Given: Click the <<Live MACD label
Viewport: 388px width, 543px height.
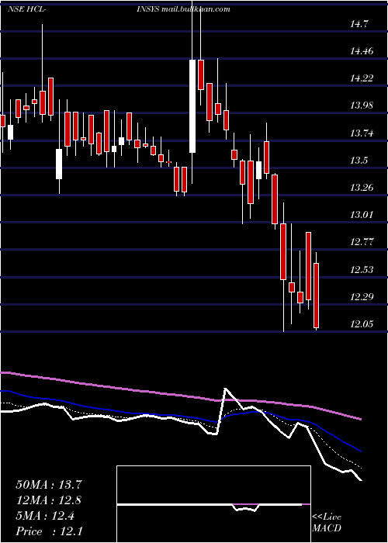Looking at the screenshot, I should 327,523.
